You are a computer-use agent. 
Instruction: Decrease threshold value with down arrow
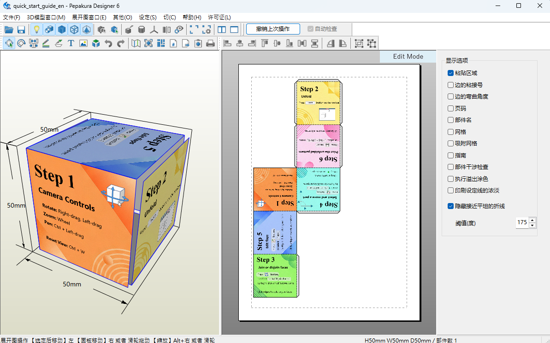point(532,225)
